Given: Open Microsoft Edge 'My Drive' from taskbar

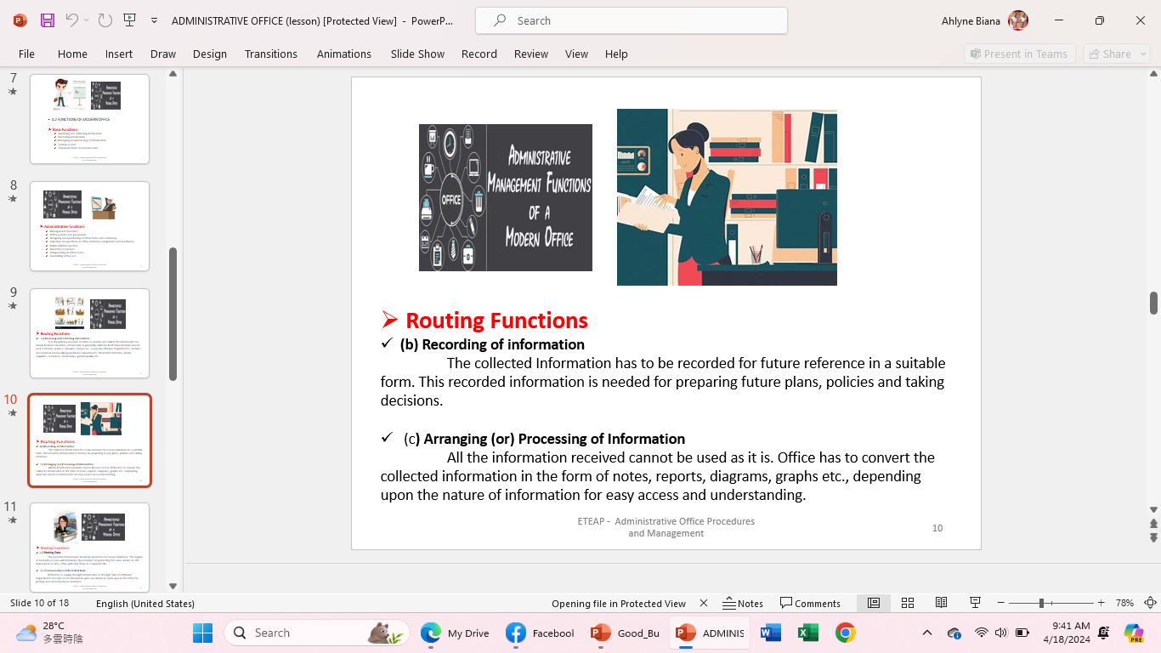Looking at the screenshot, I should [x=456, y=633].
